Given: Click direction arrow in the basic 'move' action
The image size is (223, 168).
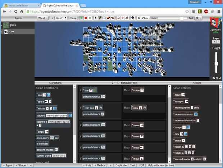Looking at the screenshot, I should (x=183, y=95).
